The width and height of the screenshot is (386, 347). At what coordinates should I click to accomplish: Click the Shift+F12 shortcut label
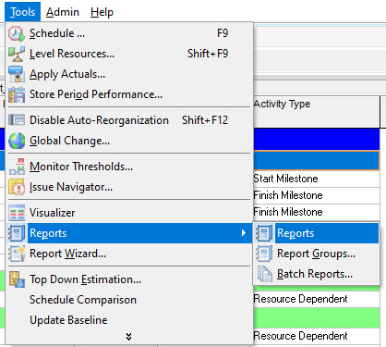[205, 120]
